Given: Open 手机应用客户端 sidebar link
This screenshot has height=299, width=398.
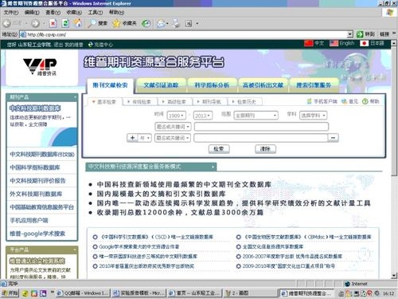Looking at the screenshot, I should point(29,220).
